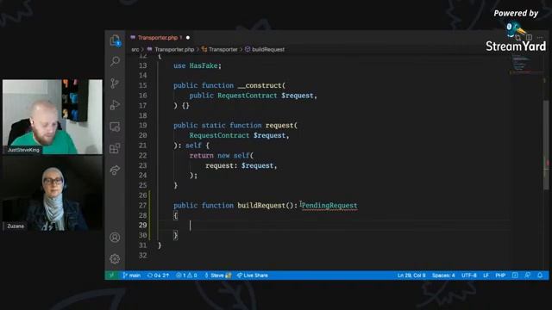Split the editor to the right

529,37
